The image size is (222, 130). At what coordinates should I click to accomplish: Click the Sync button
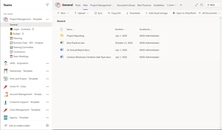(98, 13)
